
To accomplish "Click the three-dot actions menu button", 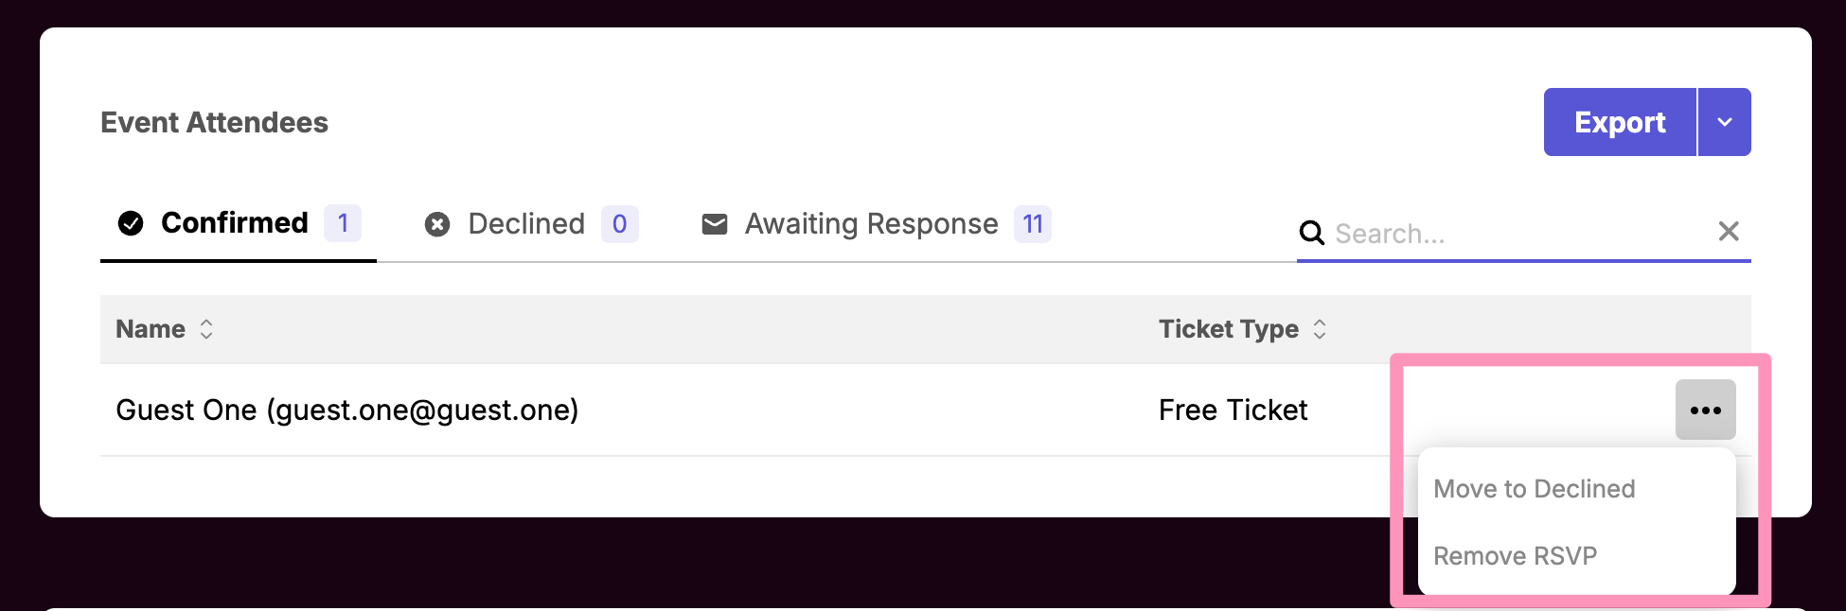I will tap(1705, 410).
